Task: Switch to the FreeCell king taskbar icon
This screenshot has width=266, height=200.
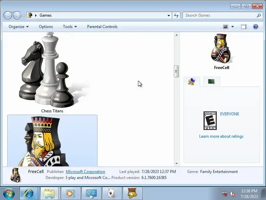Action: coord(132,193)
